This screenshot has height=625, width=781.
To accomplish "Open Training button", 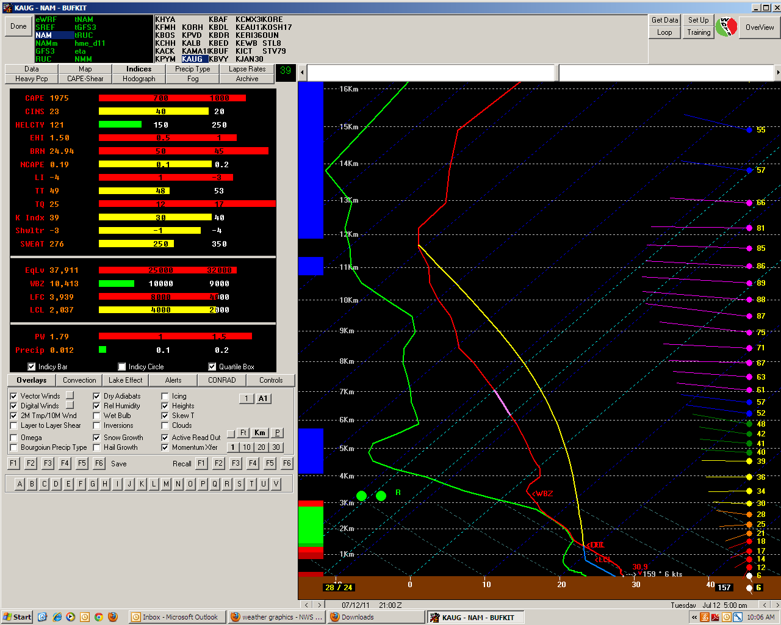I will [x=699, y=32].
